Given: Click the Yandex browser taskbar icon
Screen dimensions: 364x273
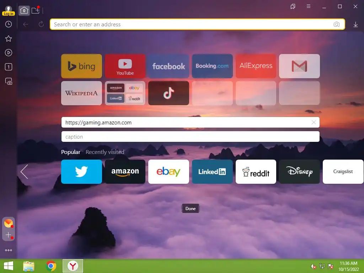Looking at the screenshot, I should 73,266.
